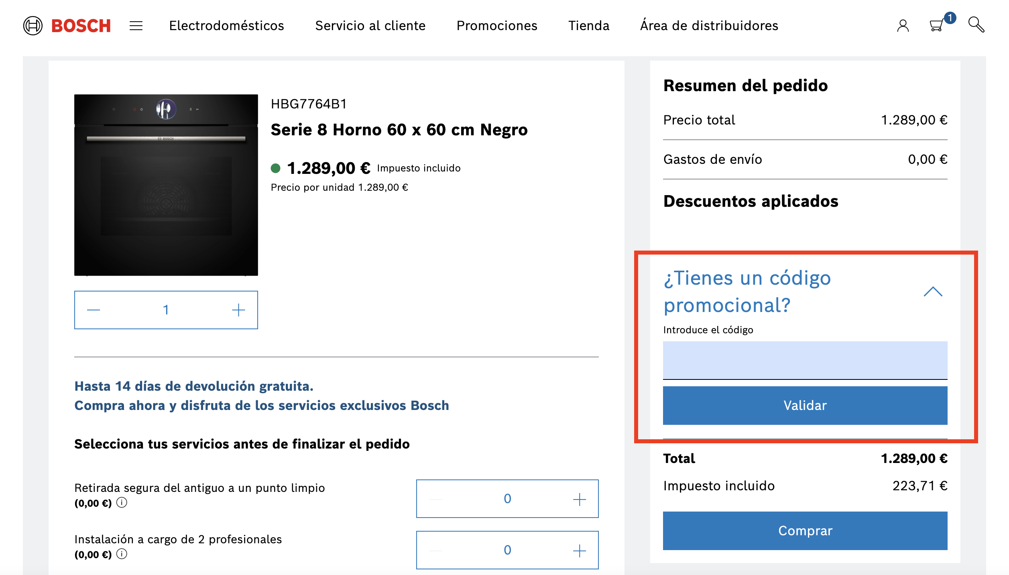Open Tienda menu item
Viewport: 1009px width, 575px height.
(588, 26)
